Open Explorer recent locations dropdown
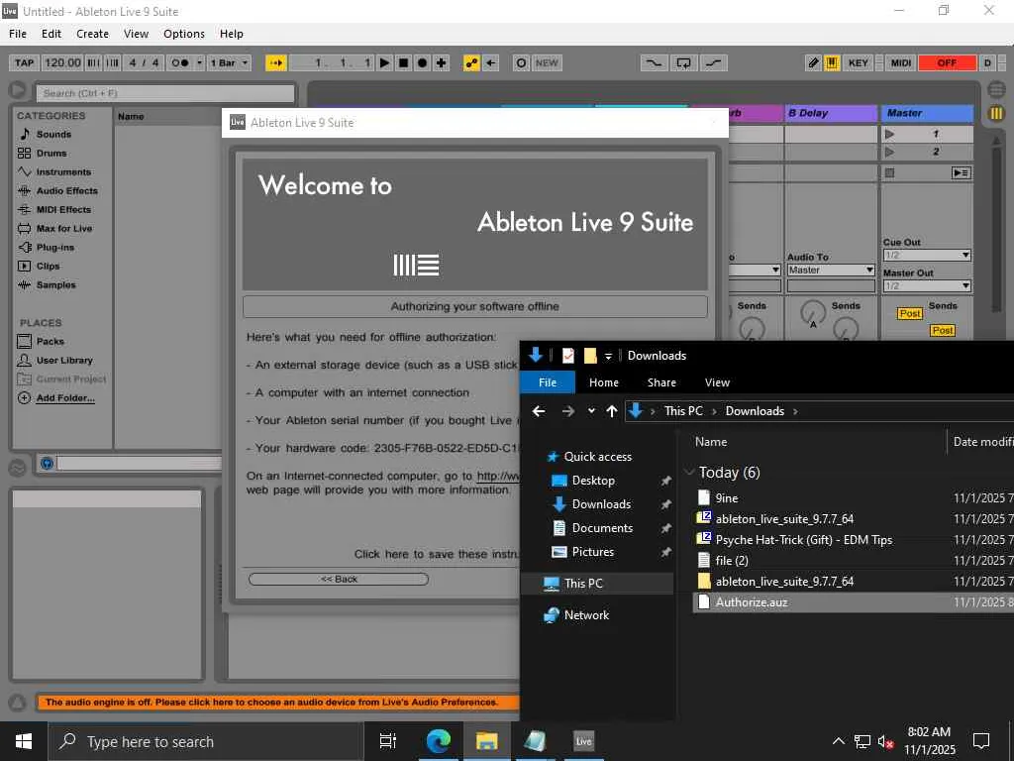Viewport: 1014px width, 761px height. point(591,411)
